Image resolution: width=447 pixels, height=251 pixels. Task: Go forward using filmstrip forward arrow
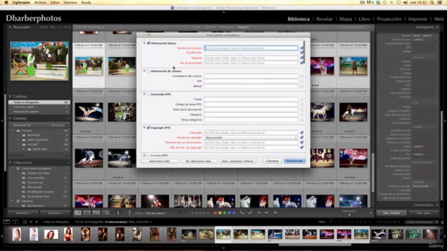pyautogui.click(x=36, y=222)
